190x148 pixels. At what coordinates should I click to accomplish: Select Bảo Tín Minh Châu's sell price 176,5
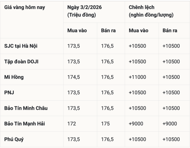point(107,108)
